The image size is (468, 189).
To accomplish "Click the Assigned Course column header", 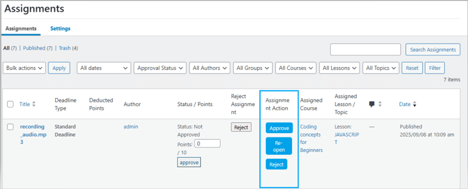I will coord(311,104).
